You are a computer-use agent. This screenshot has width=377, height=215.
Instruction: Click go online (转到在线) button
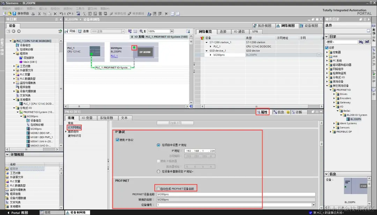[118, 14]
